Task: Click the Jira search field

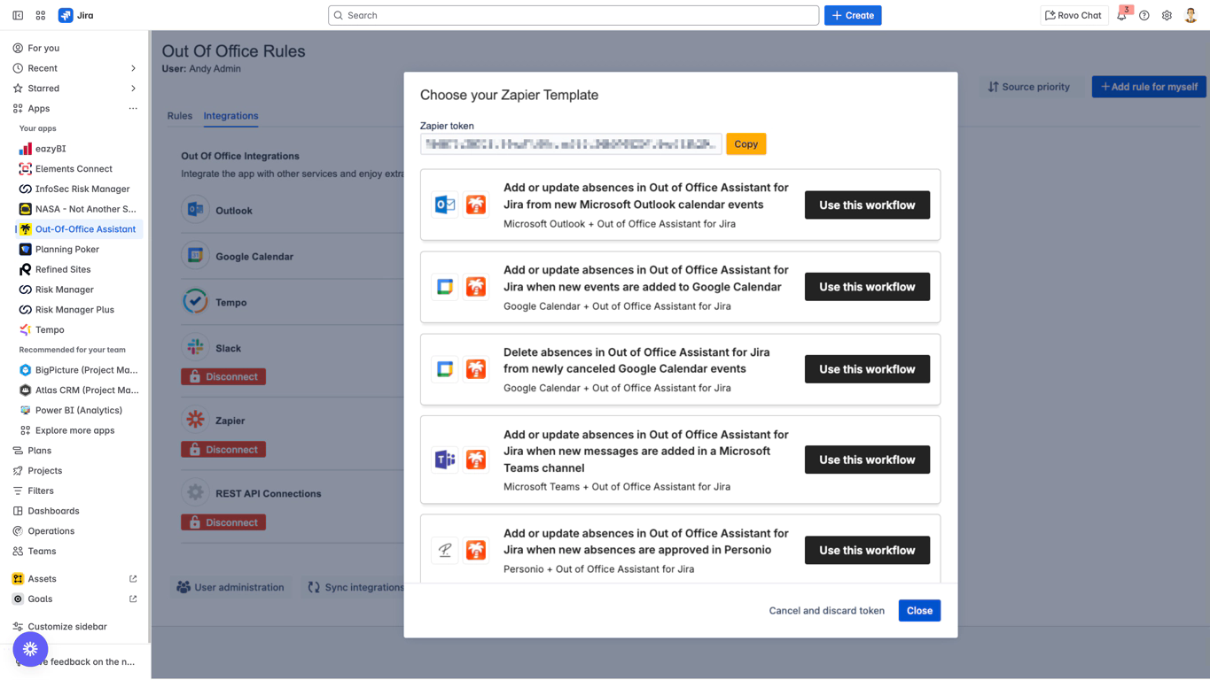Action: pos(574,15)
